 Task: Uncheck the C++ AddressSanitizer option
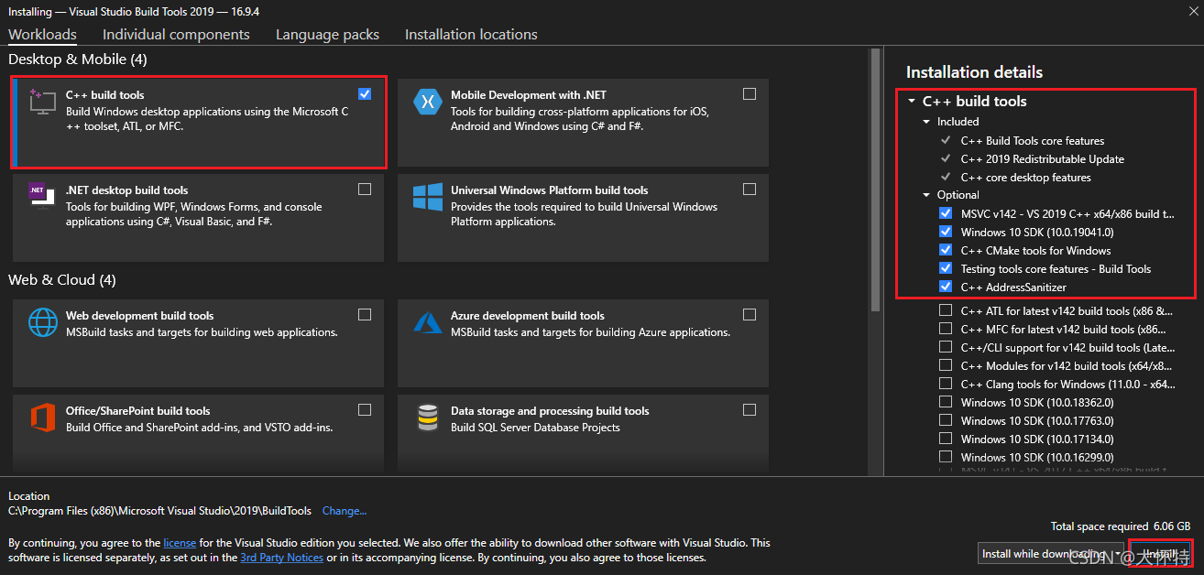(x=946, y=287)
